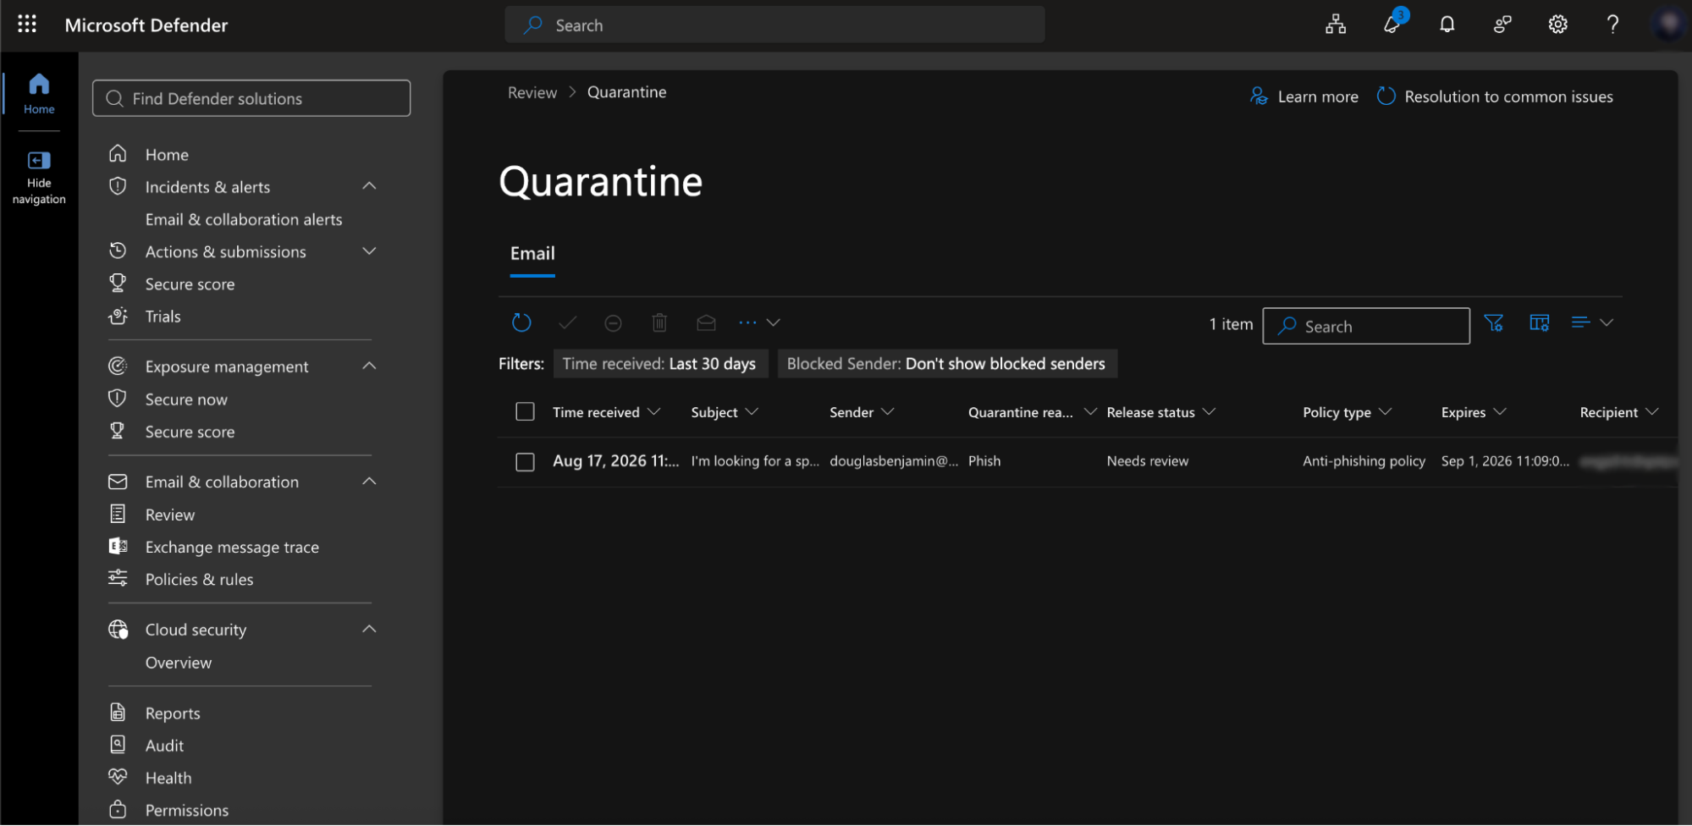Collapse the Incidents & alerts section
Image resolution: width=1692 pixels, height=826 pixels.
[x=369, y=186]
